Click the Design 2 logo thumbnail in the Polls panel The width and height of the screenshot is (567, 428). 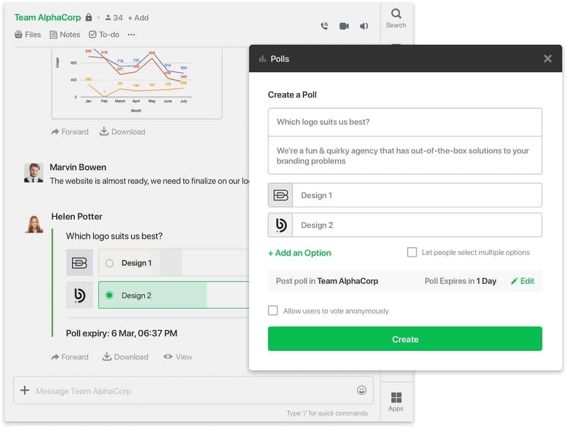point(281,225)
